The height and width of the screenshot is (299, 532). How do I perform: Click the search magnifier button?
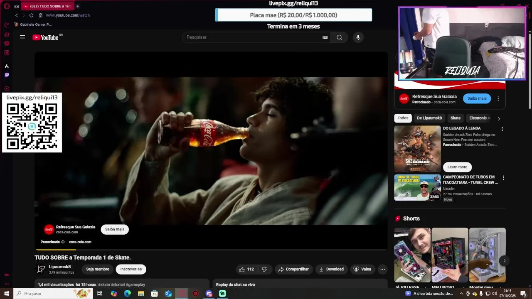pyautogui.click(x=339, y=37)
